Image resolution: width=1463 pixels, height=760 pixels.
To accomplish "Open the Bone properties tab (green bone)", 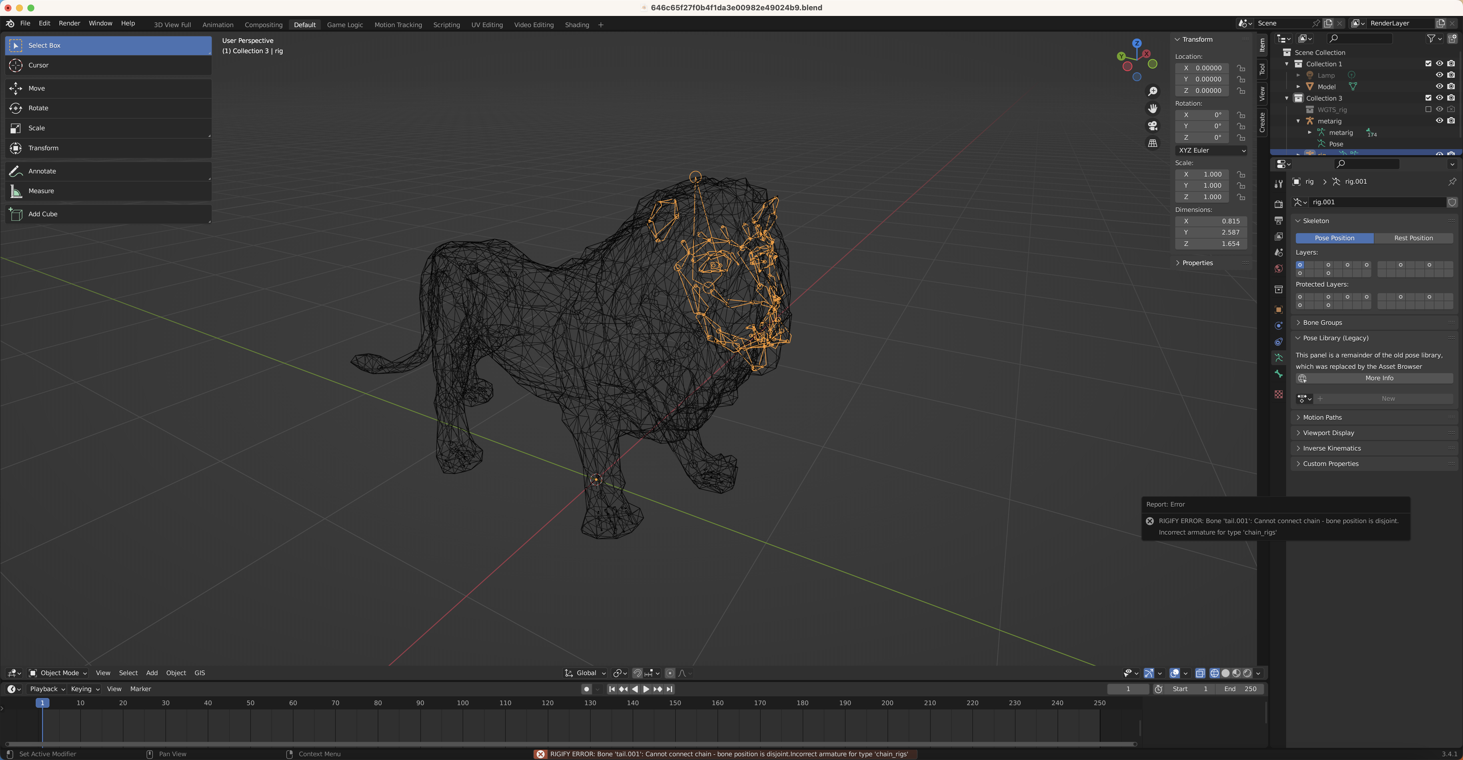I will (x=1278, y=374).
